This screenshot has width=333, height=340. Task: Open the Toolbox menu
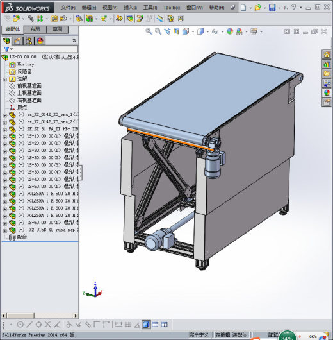click(172, 8)
